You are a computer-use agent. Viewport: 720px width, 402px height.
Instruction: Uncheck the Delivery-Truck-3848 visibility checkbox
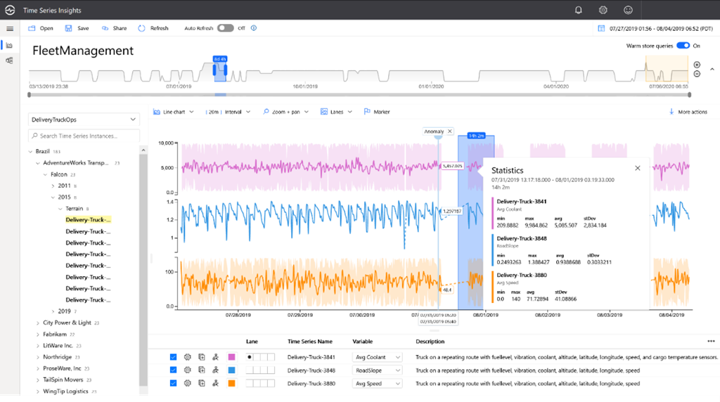(173, 370)
